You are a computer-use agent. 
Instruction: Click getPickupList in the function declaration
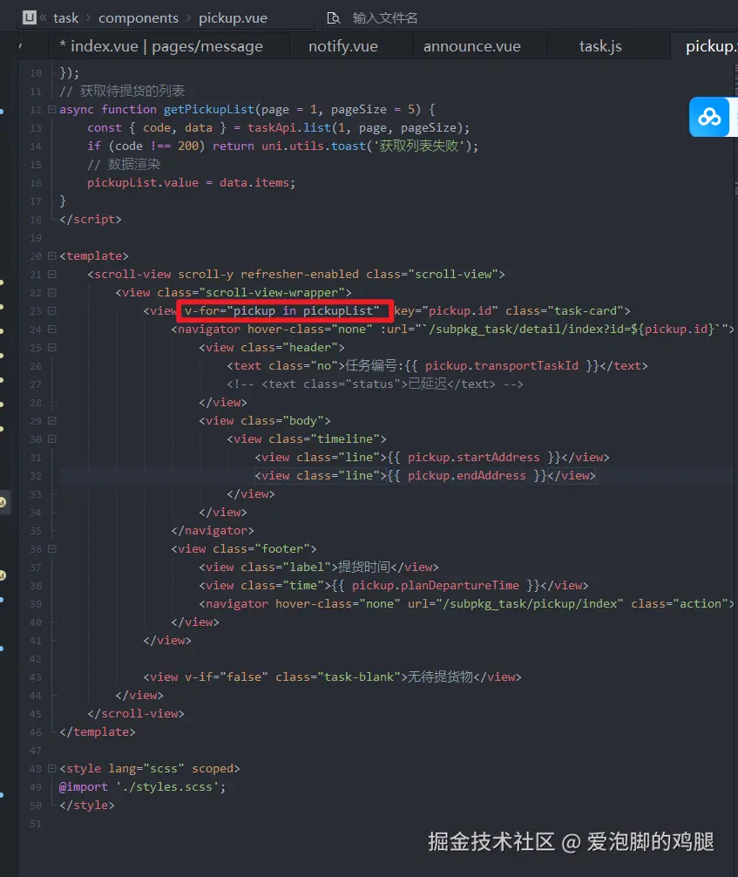[208, 109]
